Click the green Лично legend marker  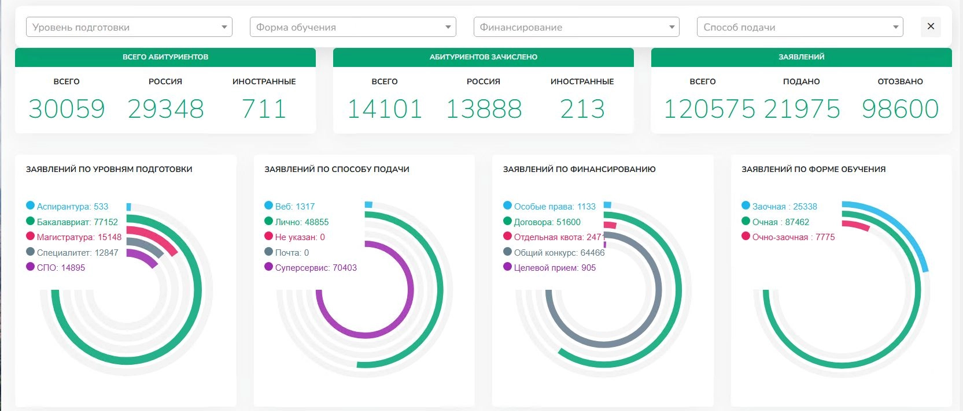coord(268,221)
